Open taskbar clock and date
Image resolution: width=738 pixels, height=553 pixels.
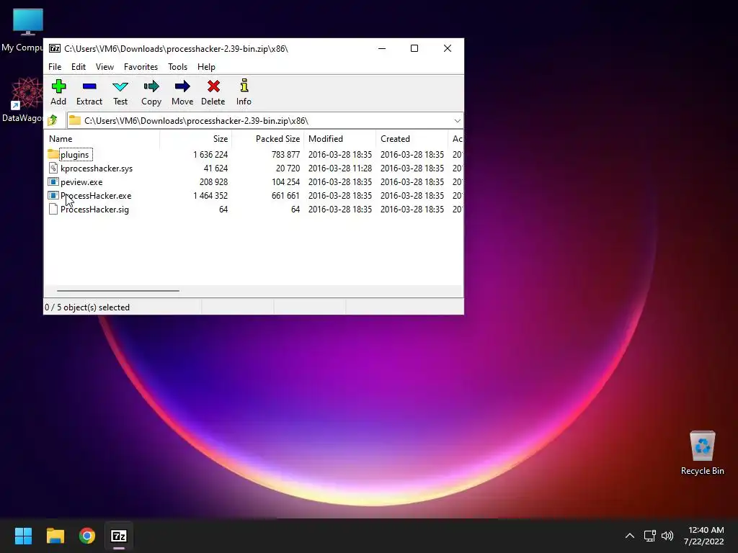pyautogui.click(x=703, y=536)
